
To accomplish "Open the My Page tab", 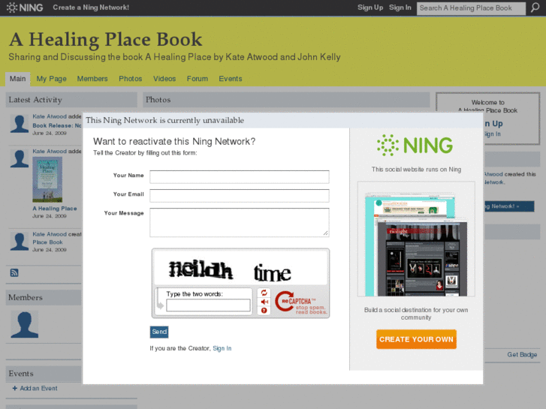I will pyautogui.click(x=52, y=79).
